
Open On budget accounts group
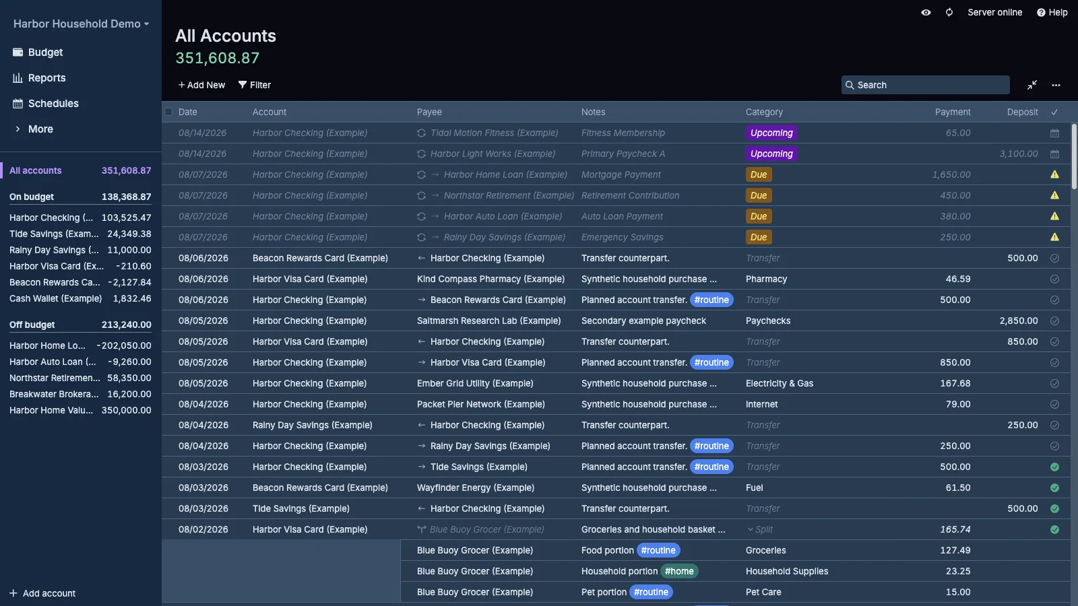point(80,197)
